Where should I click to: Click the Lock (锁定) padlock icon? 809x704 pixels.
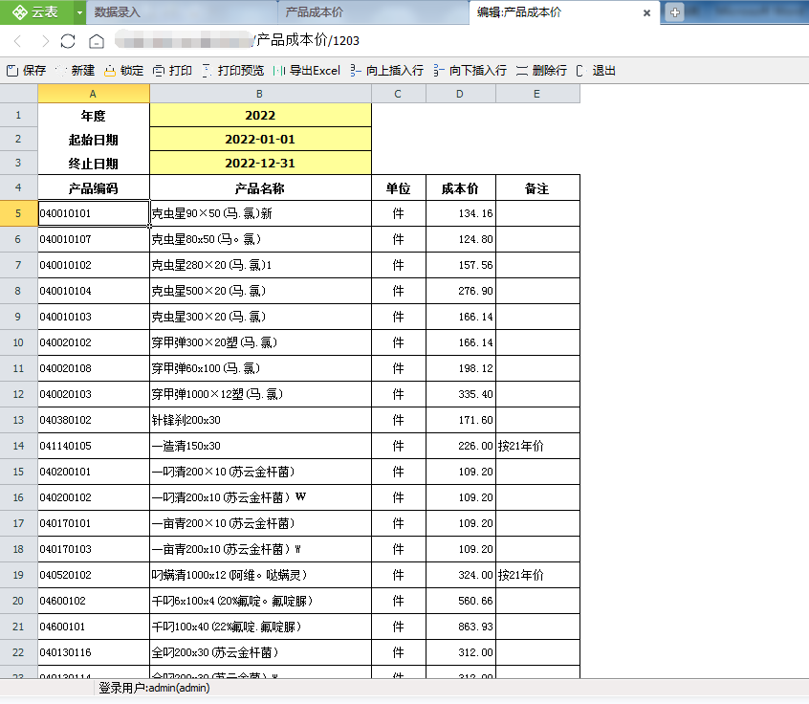(x=109, y=71)
